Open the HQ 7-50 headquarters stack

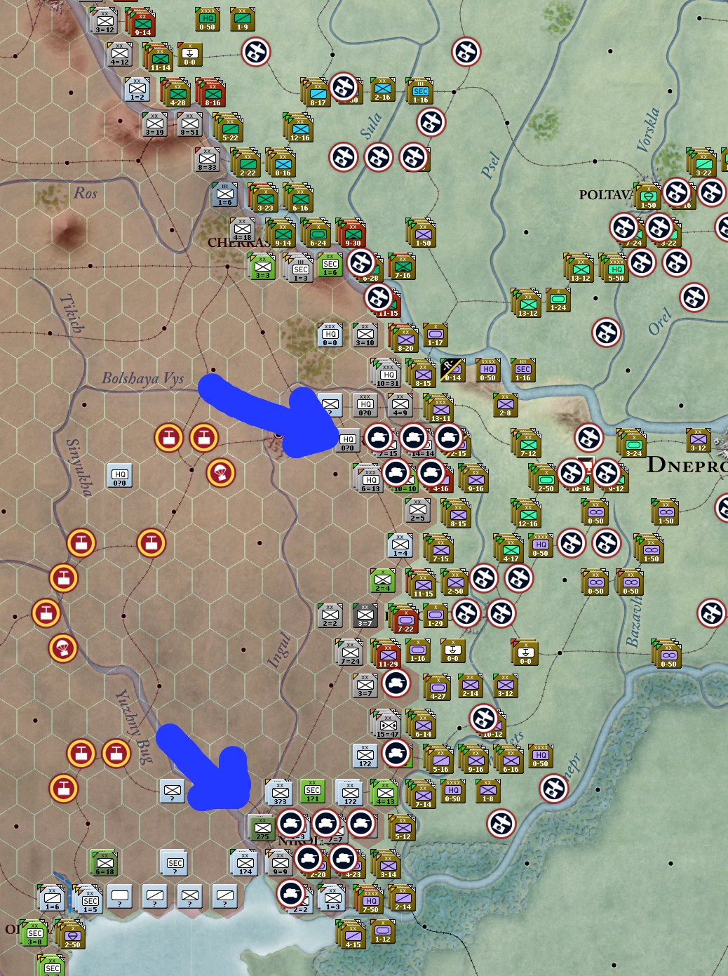tap(370, 900)
